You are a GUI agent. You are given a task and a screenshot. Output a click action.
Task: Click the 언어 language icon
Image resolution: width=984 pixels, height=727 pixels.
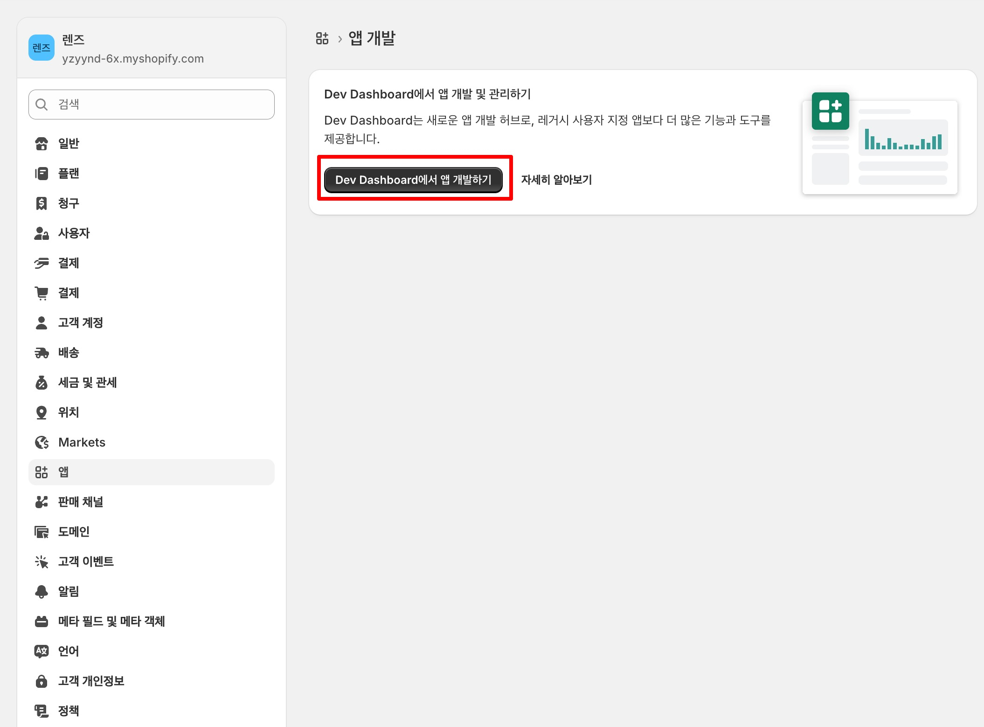point(42,651)
